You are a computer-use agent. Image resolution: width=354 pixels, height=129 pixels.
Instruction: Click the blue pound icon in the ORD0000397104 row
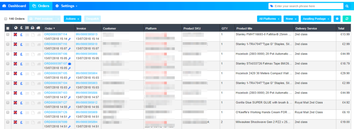tap(21, 83)
